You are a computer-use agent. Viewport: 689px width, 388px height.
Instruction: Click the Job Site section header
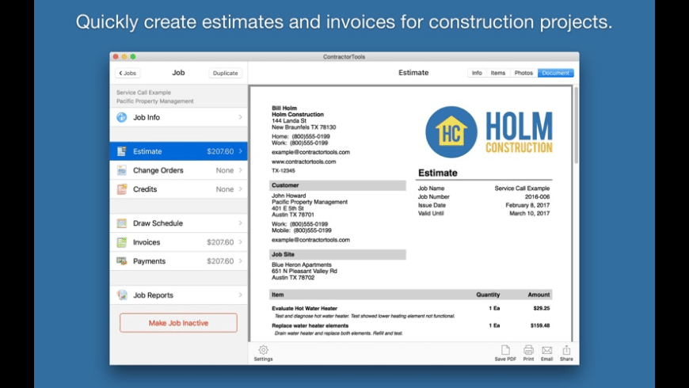click(x=337, y=254)
